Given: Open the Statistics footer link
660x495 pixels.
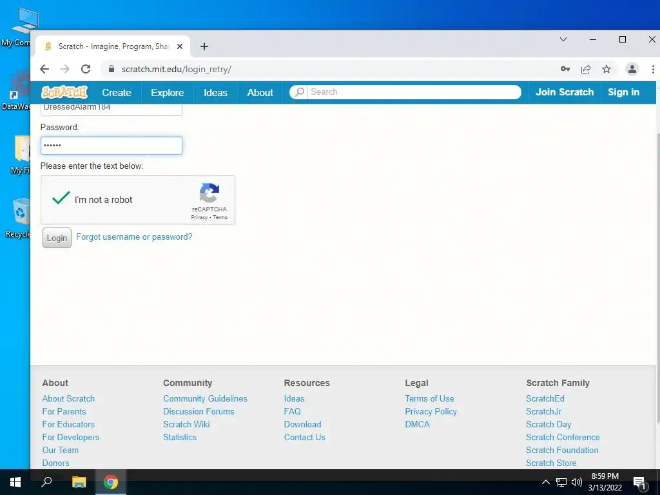Looking at the screenshot, I should pyautogui.click(x=180, y=438).
